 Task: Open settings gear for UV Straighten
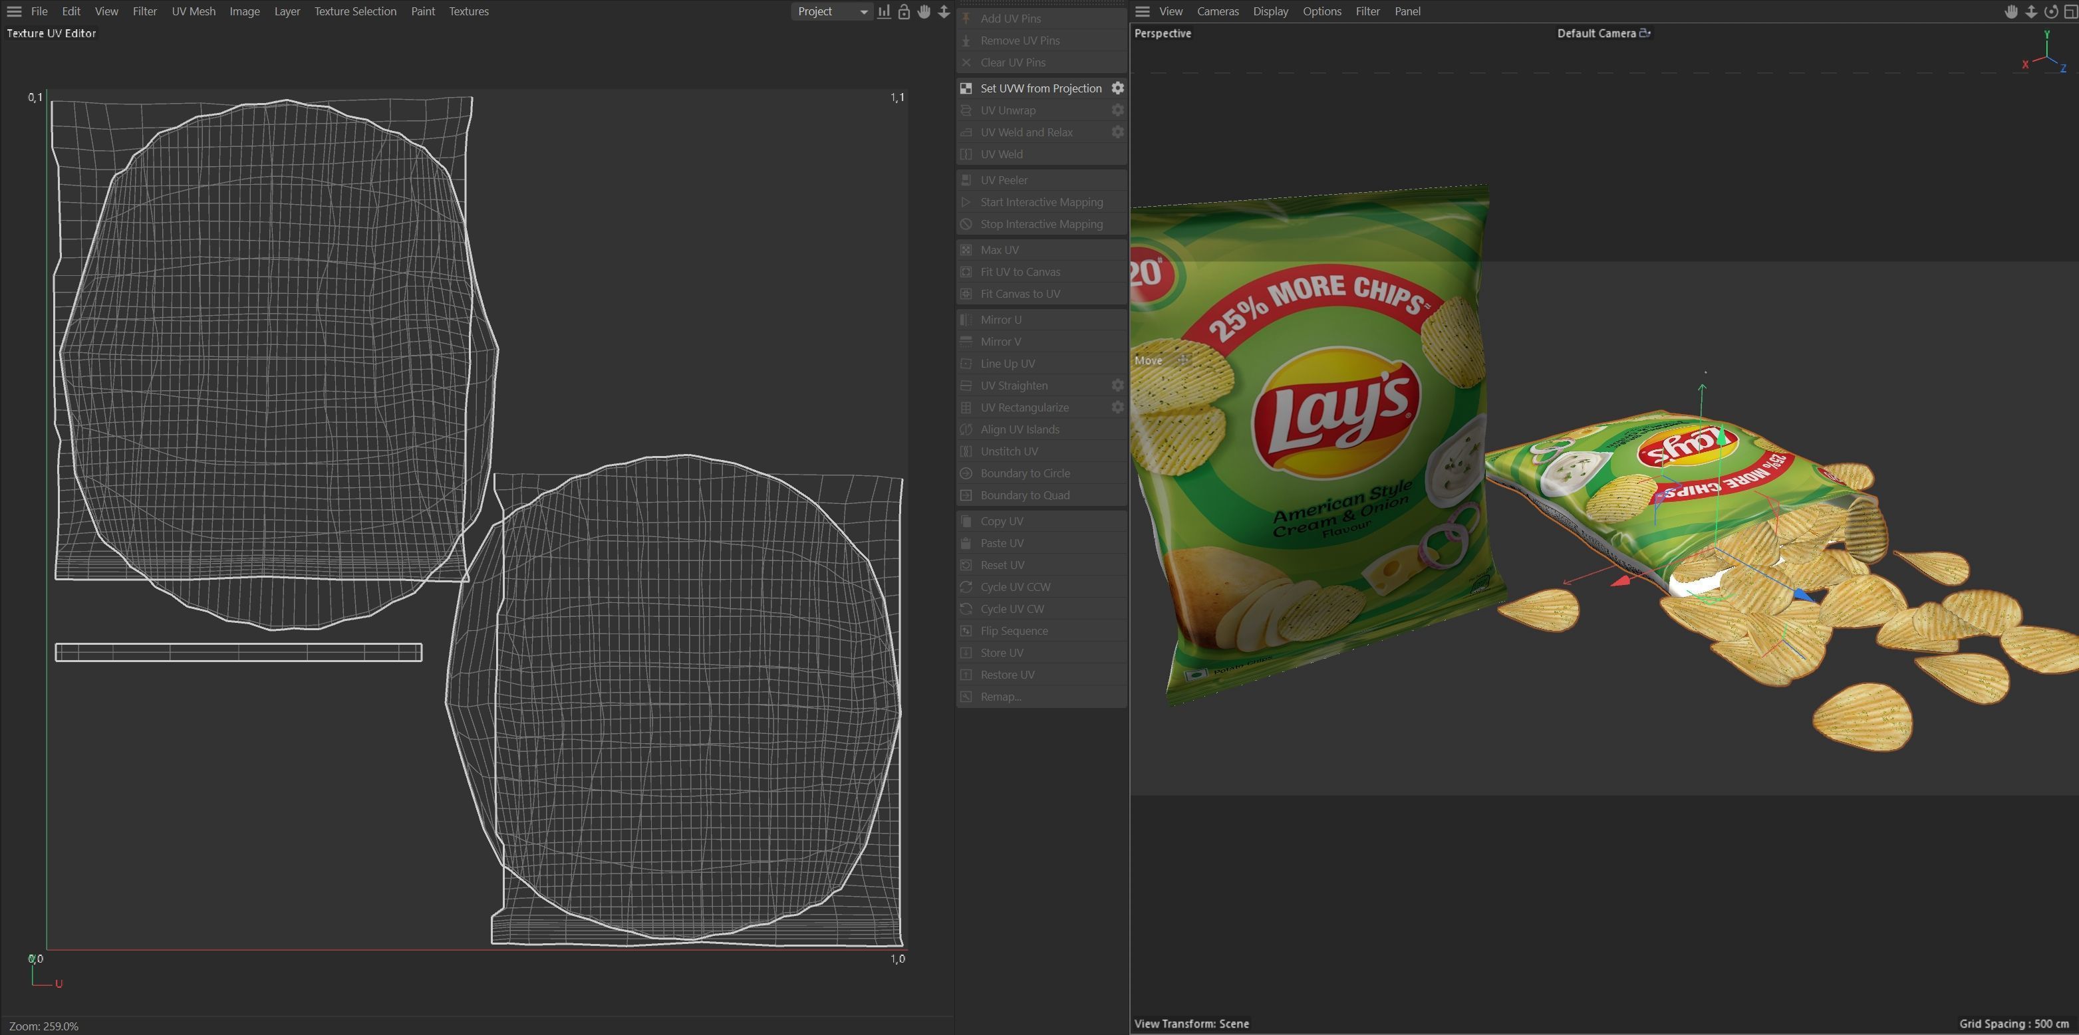click(1118, 386)
